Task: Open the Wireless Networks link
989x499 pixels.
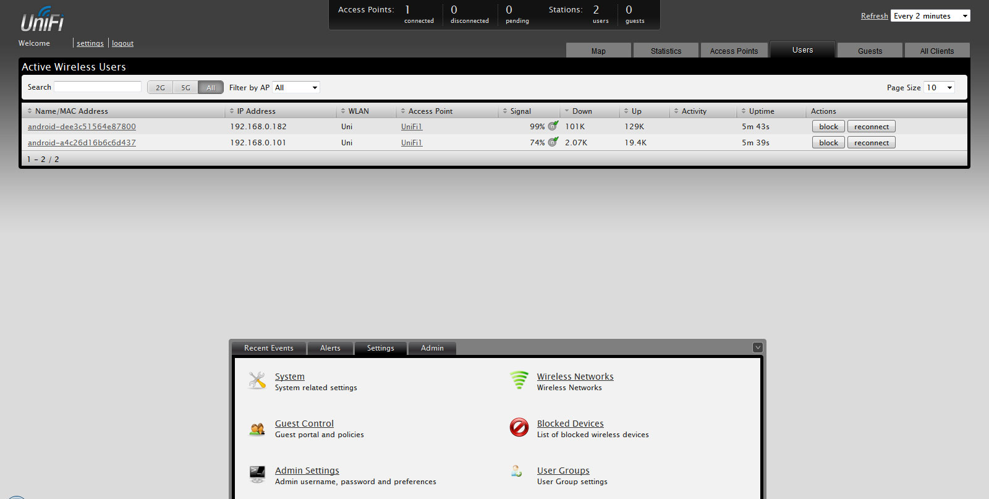Action: point(575,377)
